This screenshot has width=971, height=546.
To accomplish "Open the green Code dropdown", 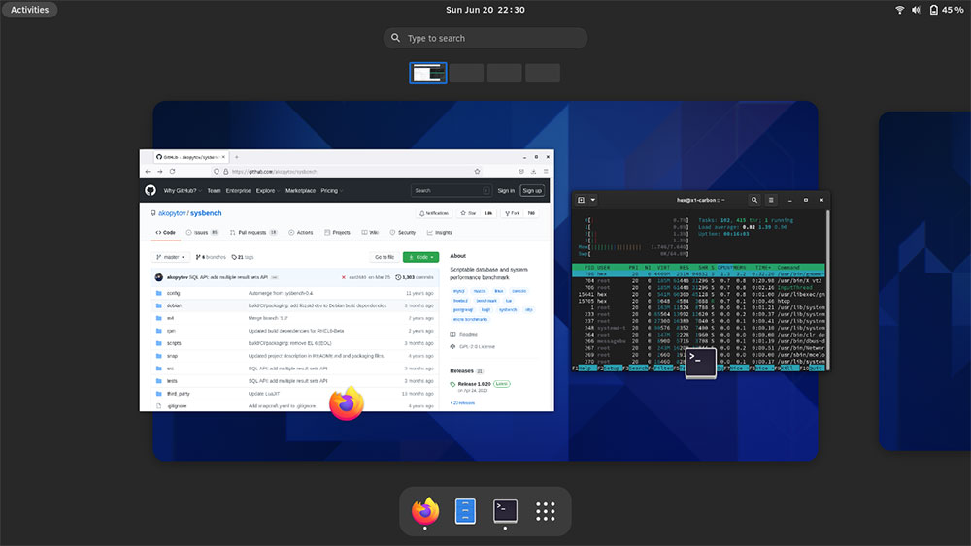I will [420, 257].
